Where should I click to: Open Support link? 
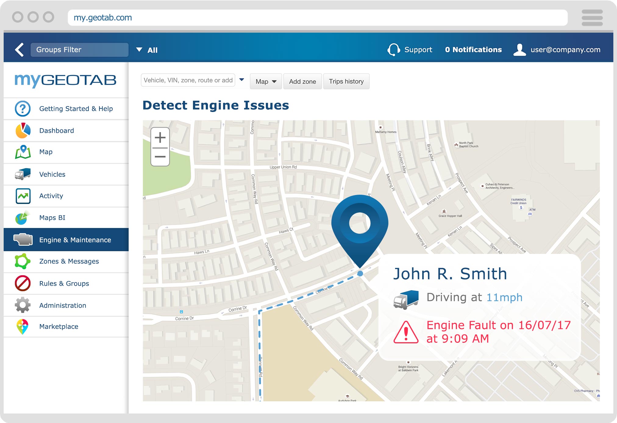[418, 50]
